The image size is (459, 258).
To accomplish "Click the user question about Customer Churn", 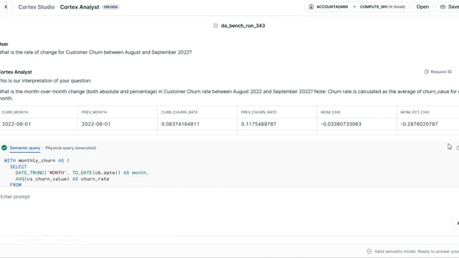I will click(95, 52).
